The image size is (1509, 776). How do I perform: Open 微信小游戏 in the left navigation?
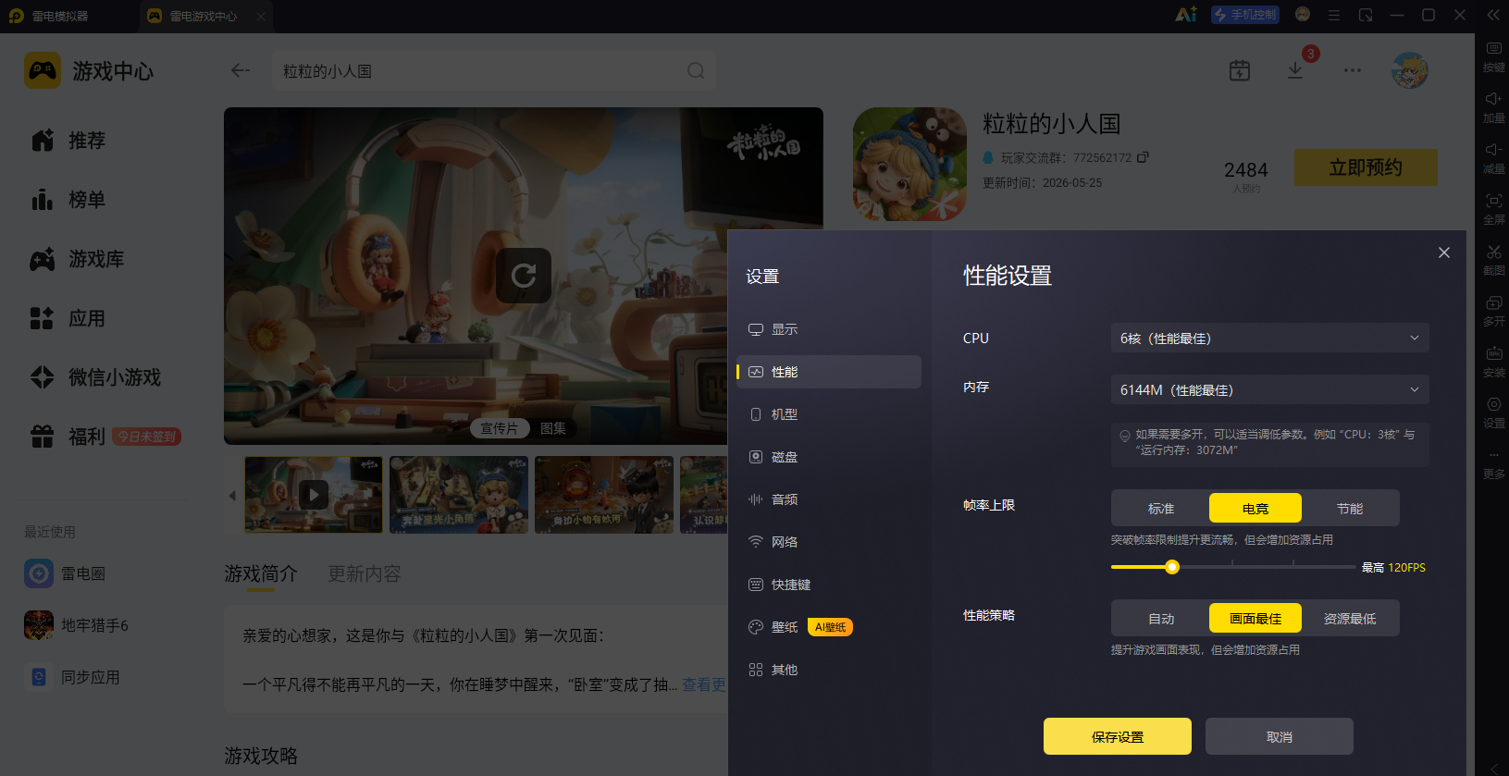pos(96,377)
